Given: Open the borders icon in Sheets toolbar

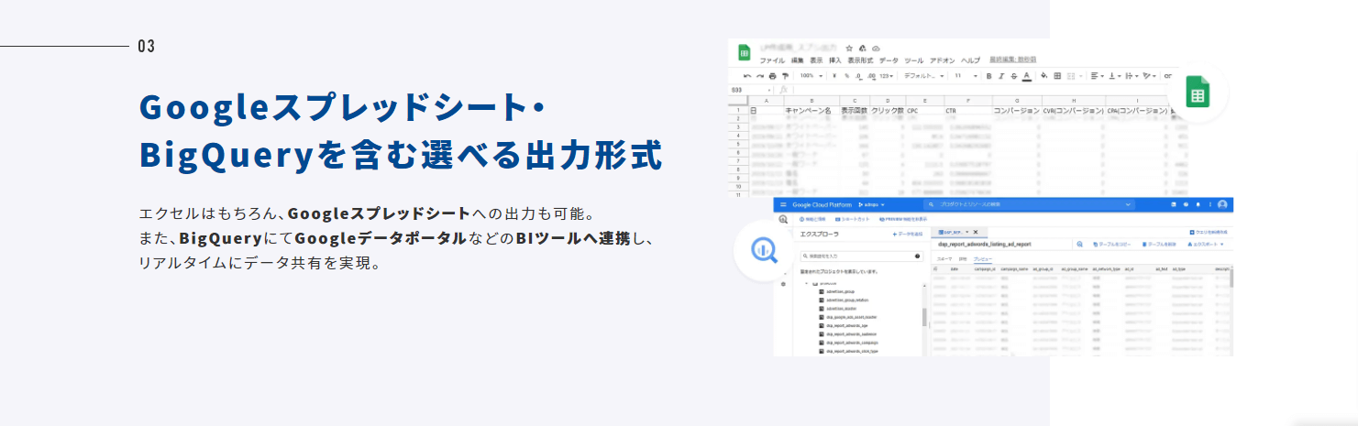Looking at the screenshot, I should (1057, 76).
